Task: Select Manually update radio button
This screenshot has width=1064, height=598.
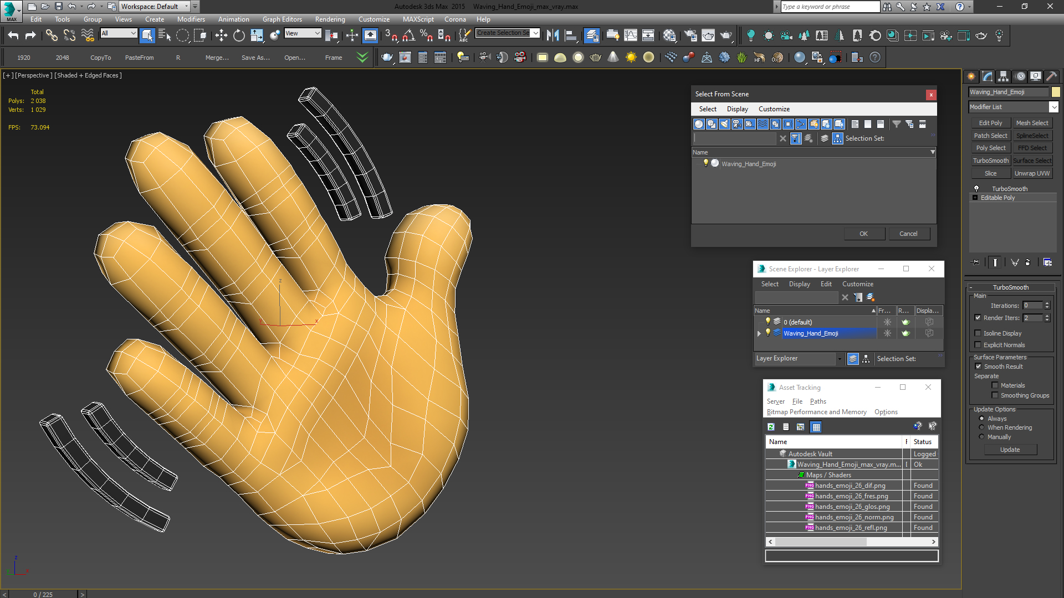Action: point(981,437)
